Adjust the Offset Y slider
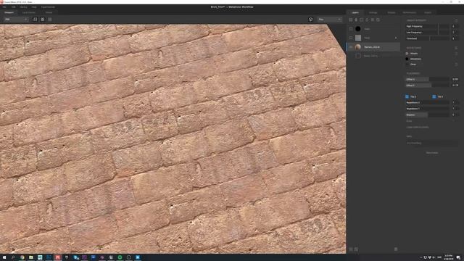The width and height of the screenshot is (464, 261). pos(427,86)
